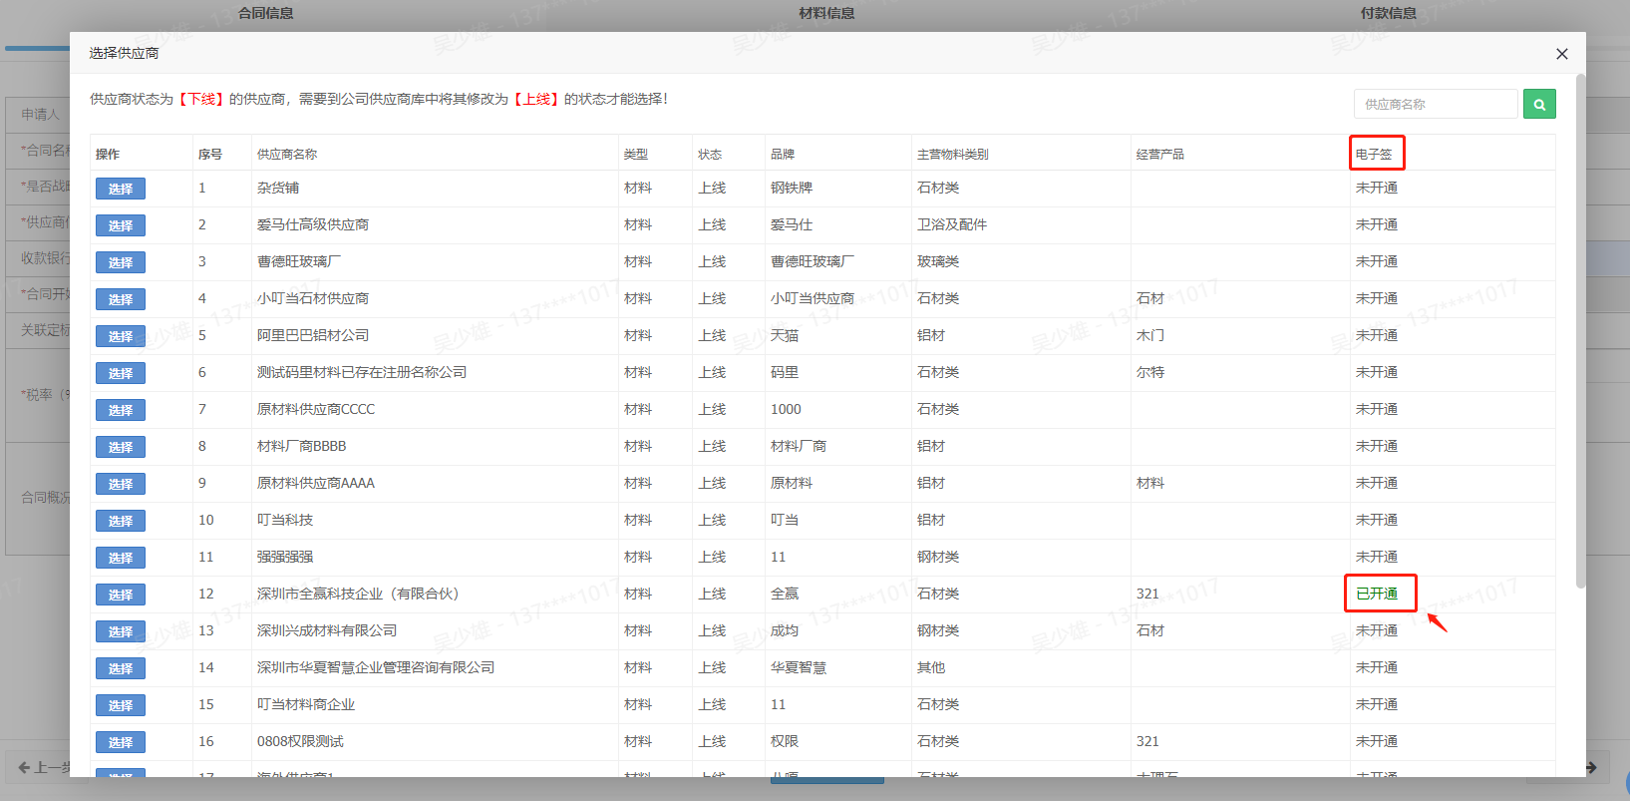1630x801 pixels.
Task: Click the 经营产品 column header
Action: click(x=1160, y=154)
